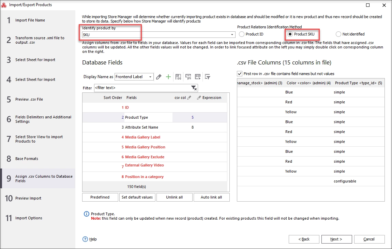The image size is (392, 249).
Task: Click the 150 field(s) count footer
Action: click(x=136, y=187)
